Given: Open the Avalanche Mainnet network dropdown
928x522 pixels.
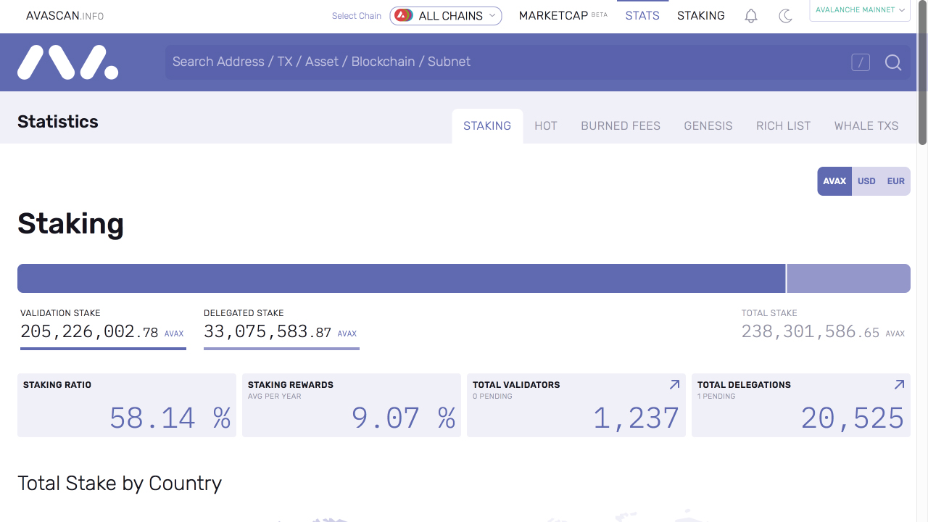Looking at the screenshot, I should (860, 10).
